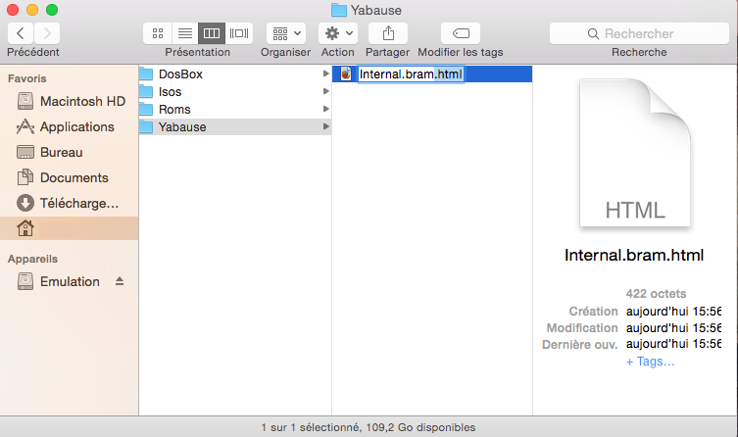Click the Appareils section header
Image resolution: width=738 pixels, height=437 pixels.
(x=32, y=259)
